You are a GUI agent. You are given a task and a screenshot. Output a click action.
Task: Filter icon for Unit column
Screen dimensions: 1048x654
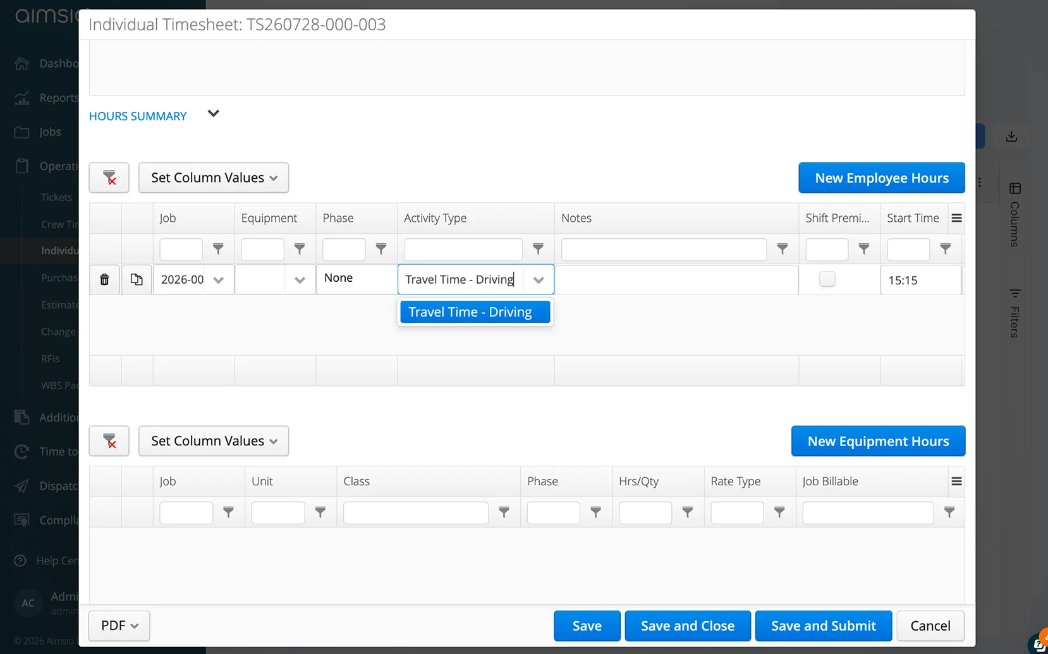point(320,512)
